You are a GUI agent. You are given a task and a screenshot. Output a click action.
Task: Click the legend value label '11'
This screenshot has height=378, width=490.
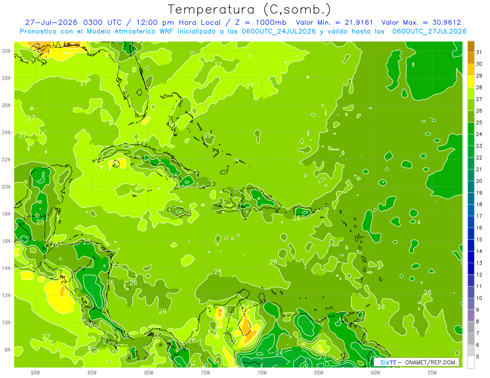479,286
